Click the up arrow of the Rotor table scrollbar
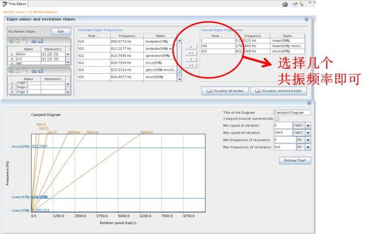The width and height of the screenshot is (370, 234). (x=68, y=54)
